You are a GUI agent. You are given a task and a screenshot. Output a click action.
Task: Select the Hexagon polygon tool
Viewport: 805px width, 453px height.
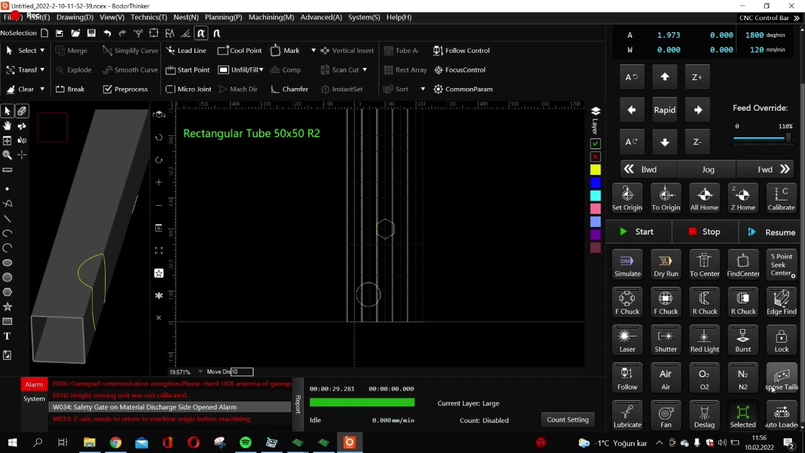pos(8,292)
